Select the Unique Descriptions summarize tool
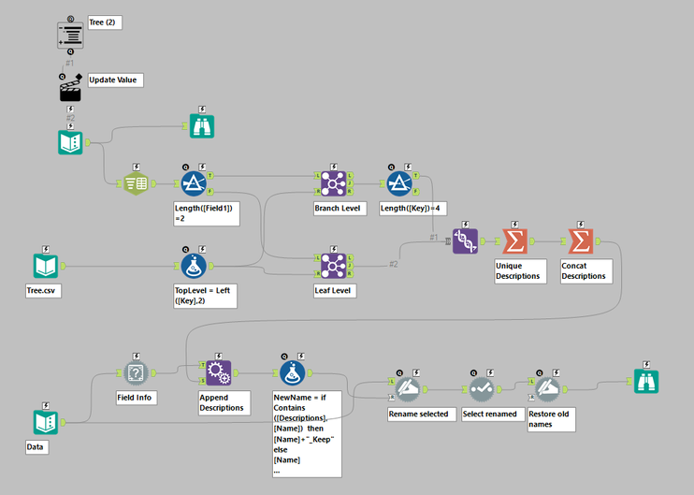 pyautogui.click(x=514, y=241)
